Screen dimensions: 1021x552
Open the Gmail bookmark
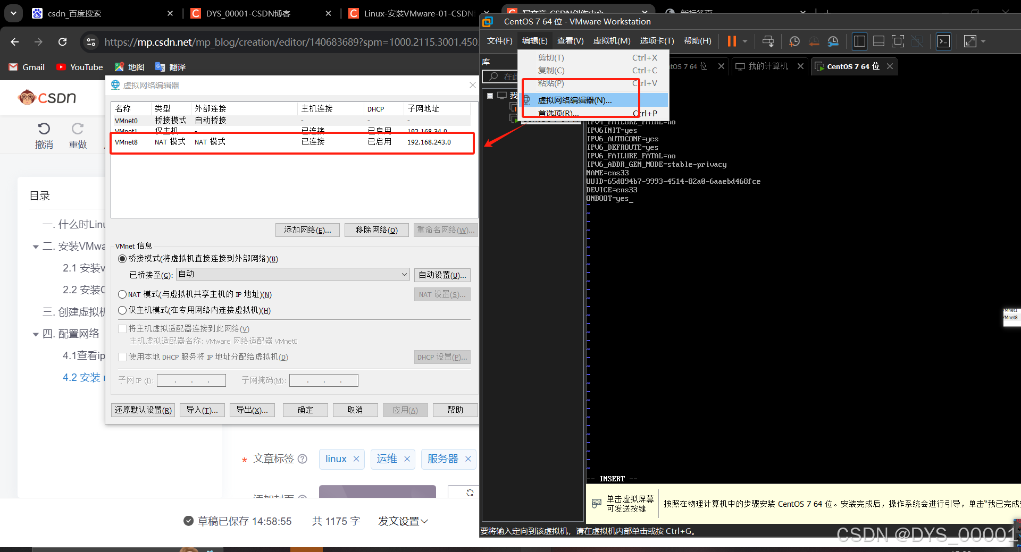[x=27, y=67]
